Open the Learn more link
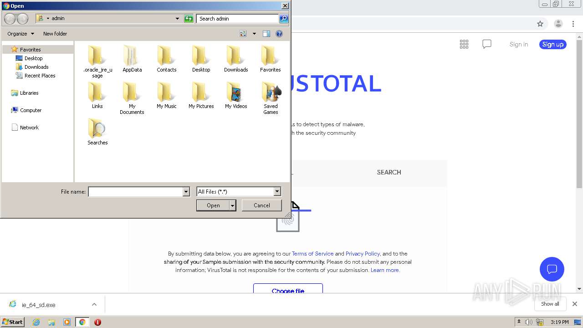 (x=385, y=270)
